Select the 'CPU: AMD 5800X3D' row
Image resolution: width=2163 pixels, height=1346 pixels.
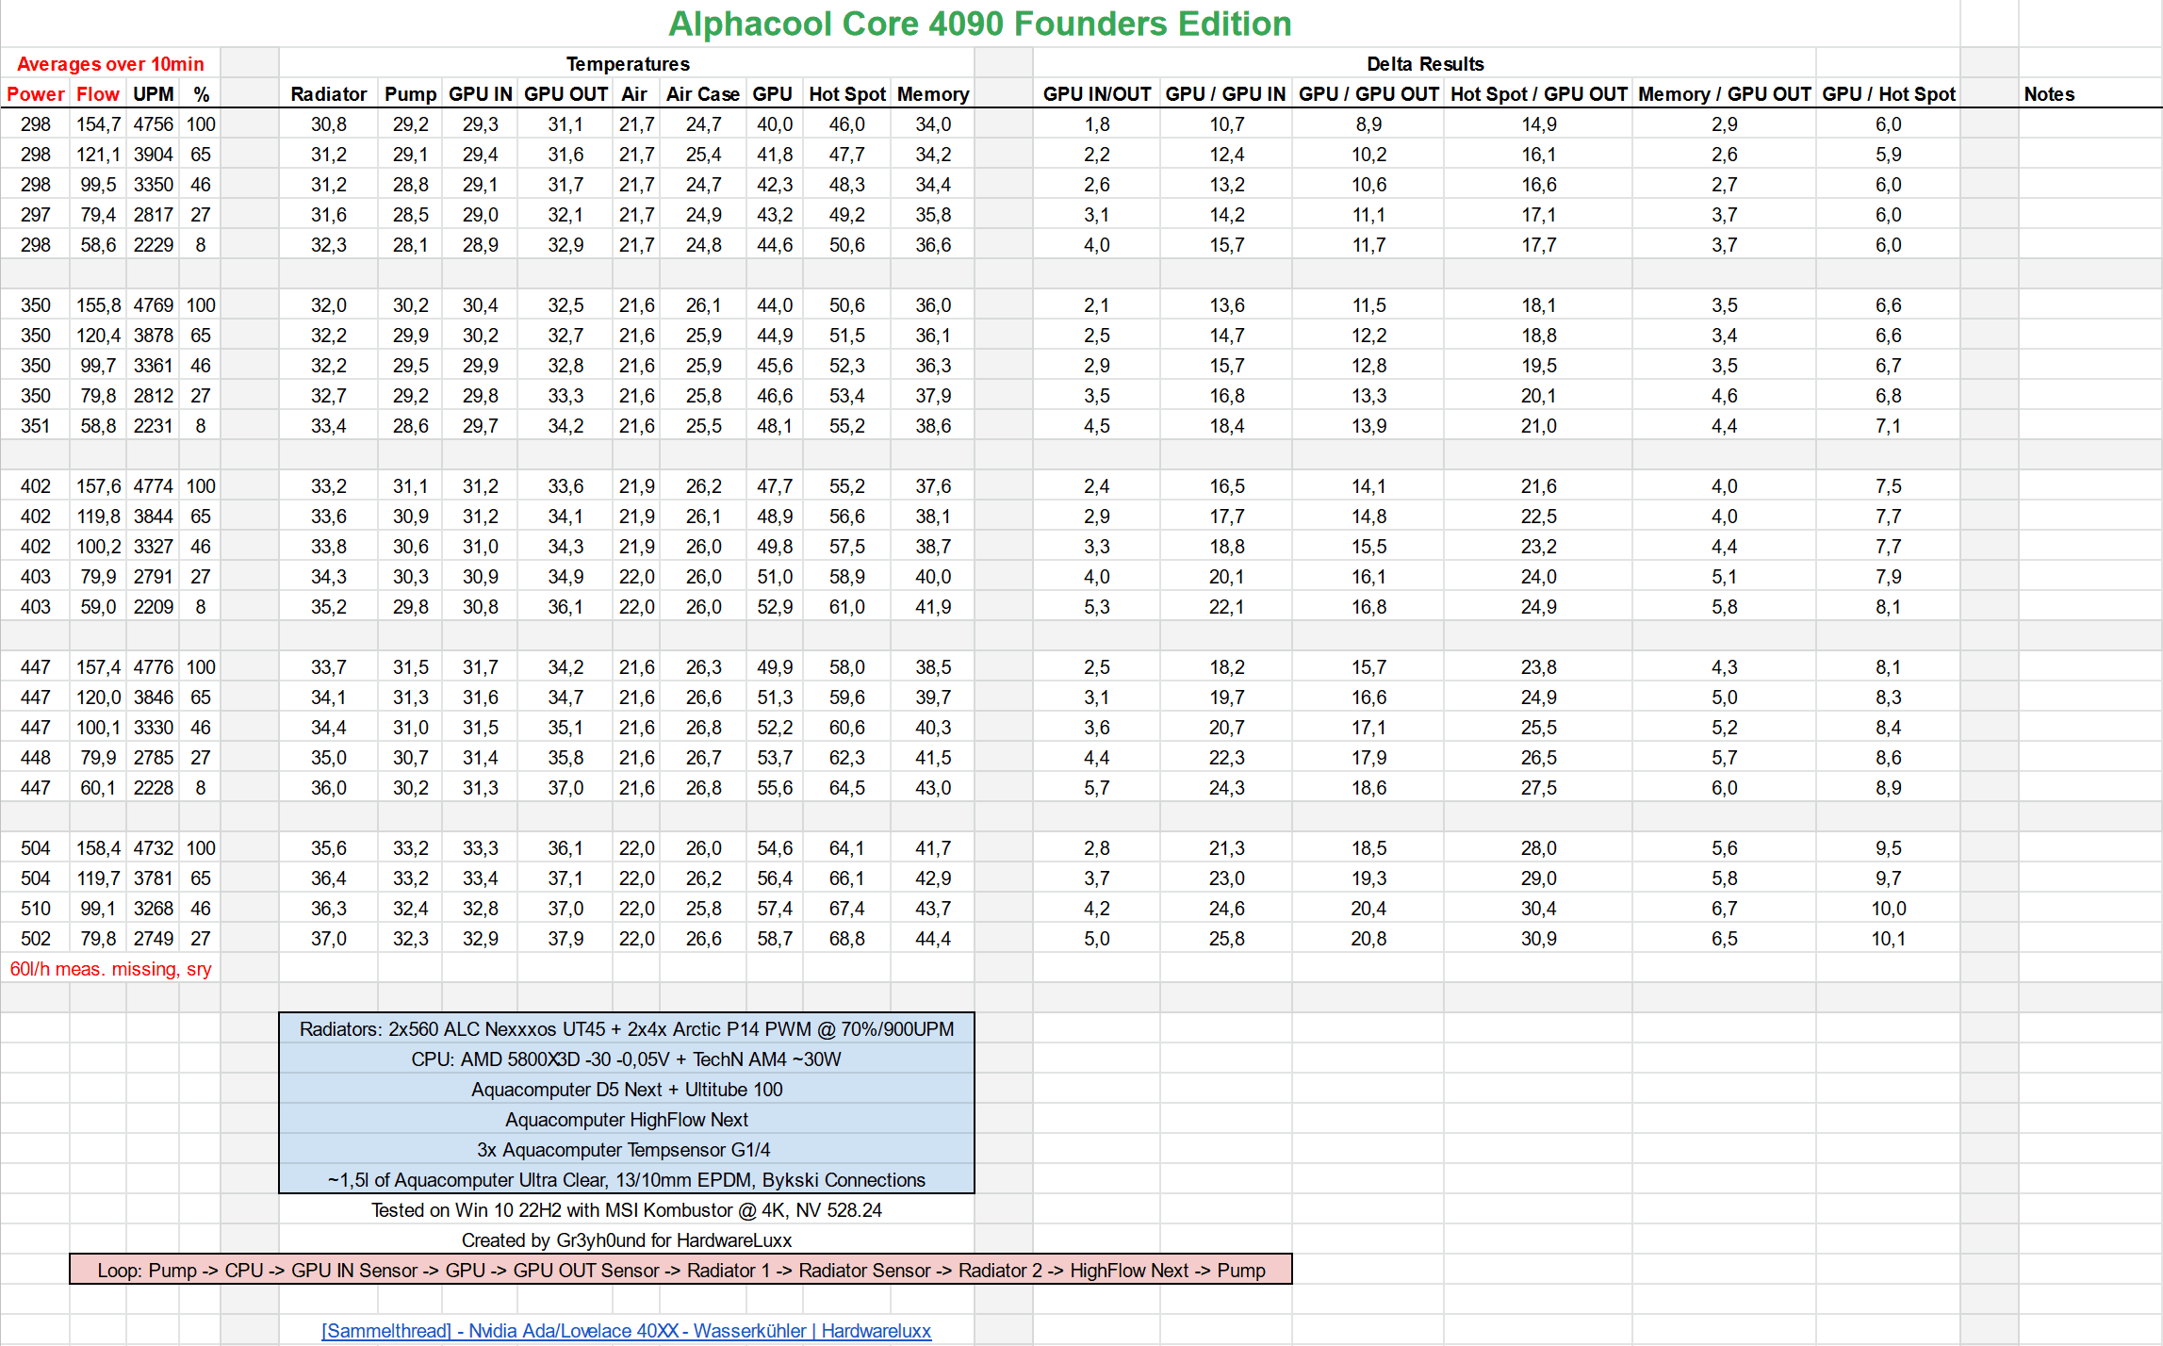(627, 1059)
